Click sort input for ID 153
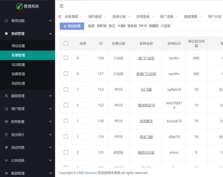Image resolution: width=223 pixels, height=177 pixels. tap(83, 89)
